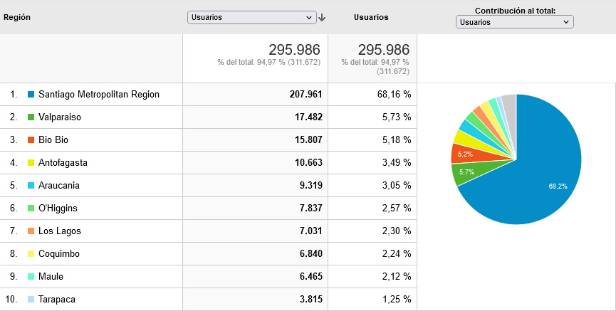This screenshot has width=616, height=311.
Task: Click the green Valparaiso color swatch
Action: pos(31,117)
